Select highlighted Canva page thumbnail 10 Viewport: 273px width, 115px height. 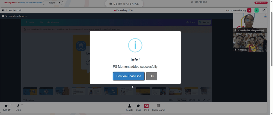[x=175, y=91]
